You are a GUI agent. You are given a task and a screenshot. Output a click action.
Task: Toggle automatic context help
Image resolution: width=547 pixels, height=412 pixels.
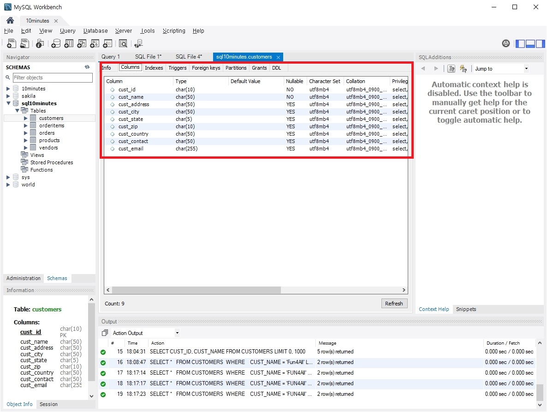[463, 69]
